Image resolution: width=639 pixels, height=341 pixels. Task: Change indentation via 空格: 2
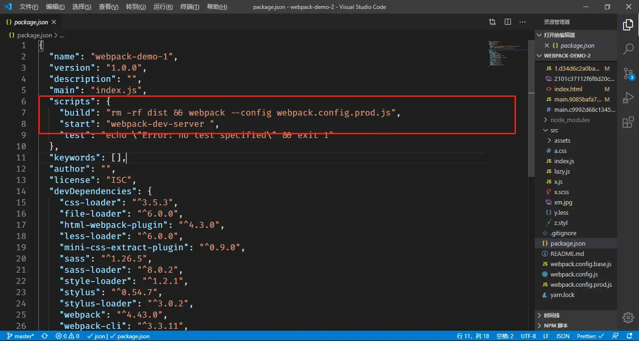click(505, 336)
